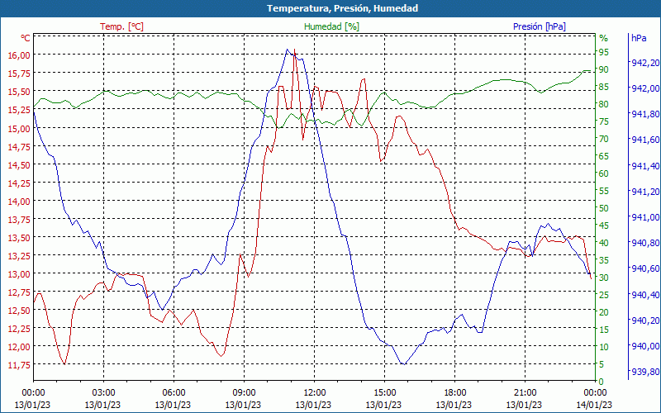
Task: Select the green Humedad [%] legend label
Action: click(332, 26)
